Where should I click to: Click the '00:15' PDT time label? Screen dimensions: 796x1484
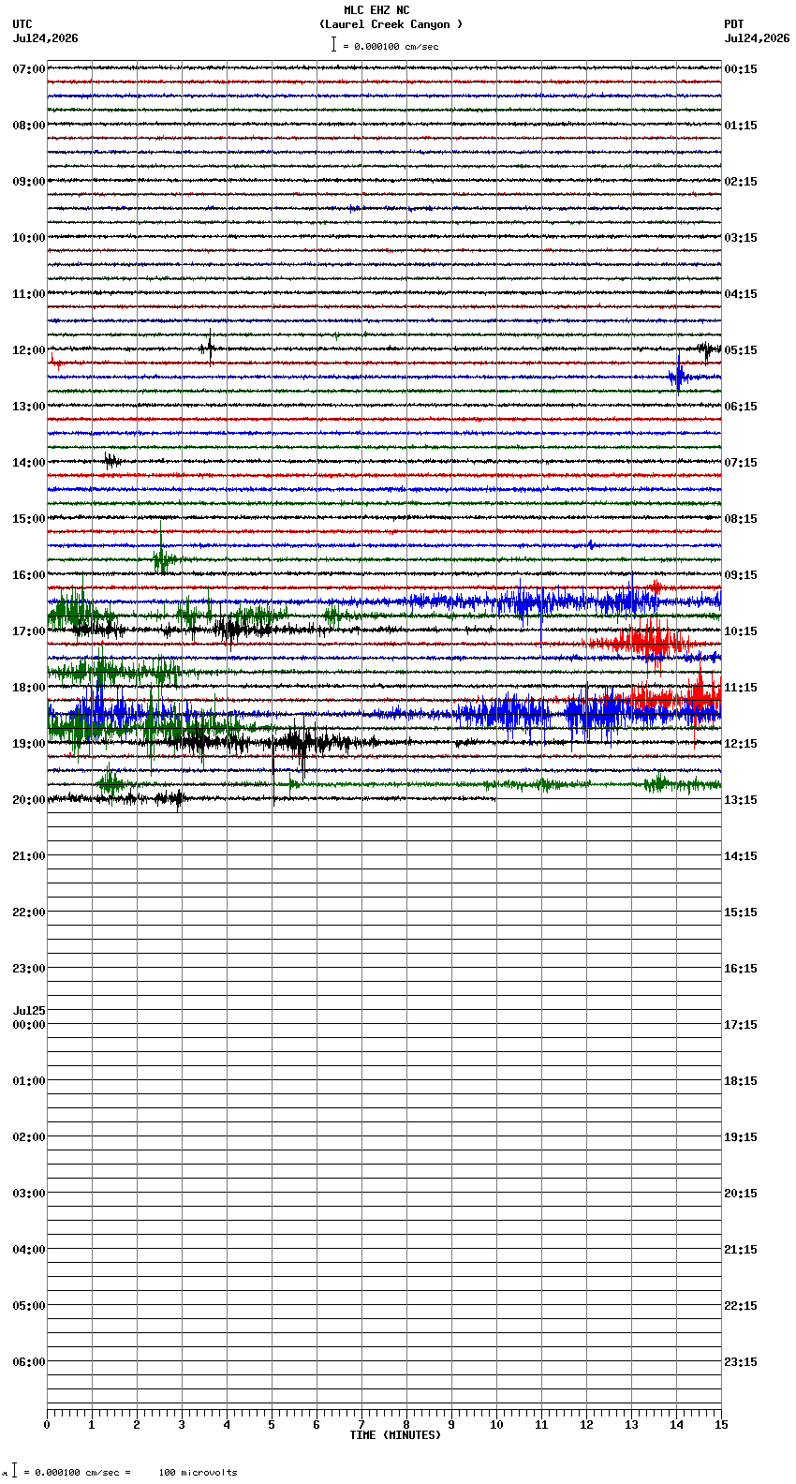tap(741, 69)
